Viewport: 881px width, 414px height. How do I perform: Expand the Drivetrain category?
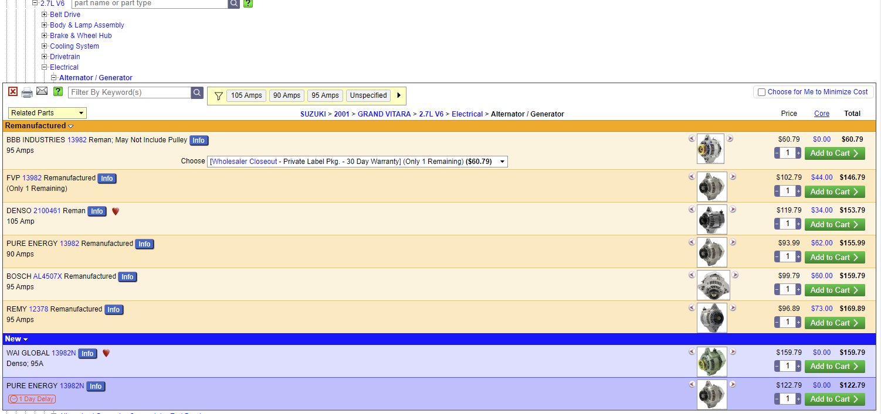pyautogui.click(x=45, y=57)
